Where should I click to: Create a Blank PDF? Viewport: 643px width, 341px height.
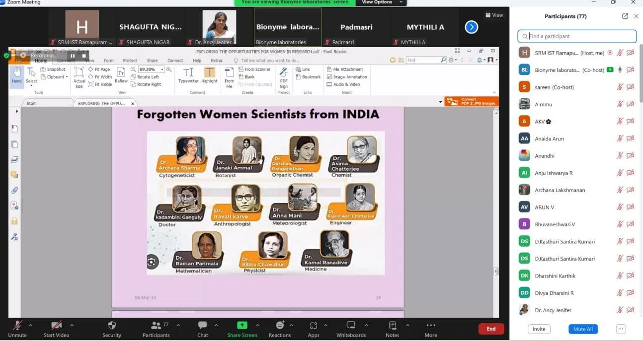point(246,77)
